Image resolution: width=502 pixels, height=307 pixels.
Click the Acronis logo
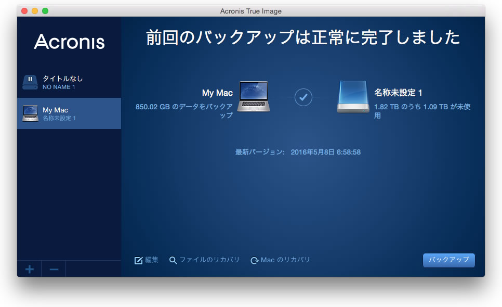tap(70, 42)
